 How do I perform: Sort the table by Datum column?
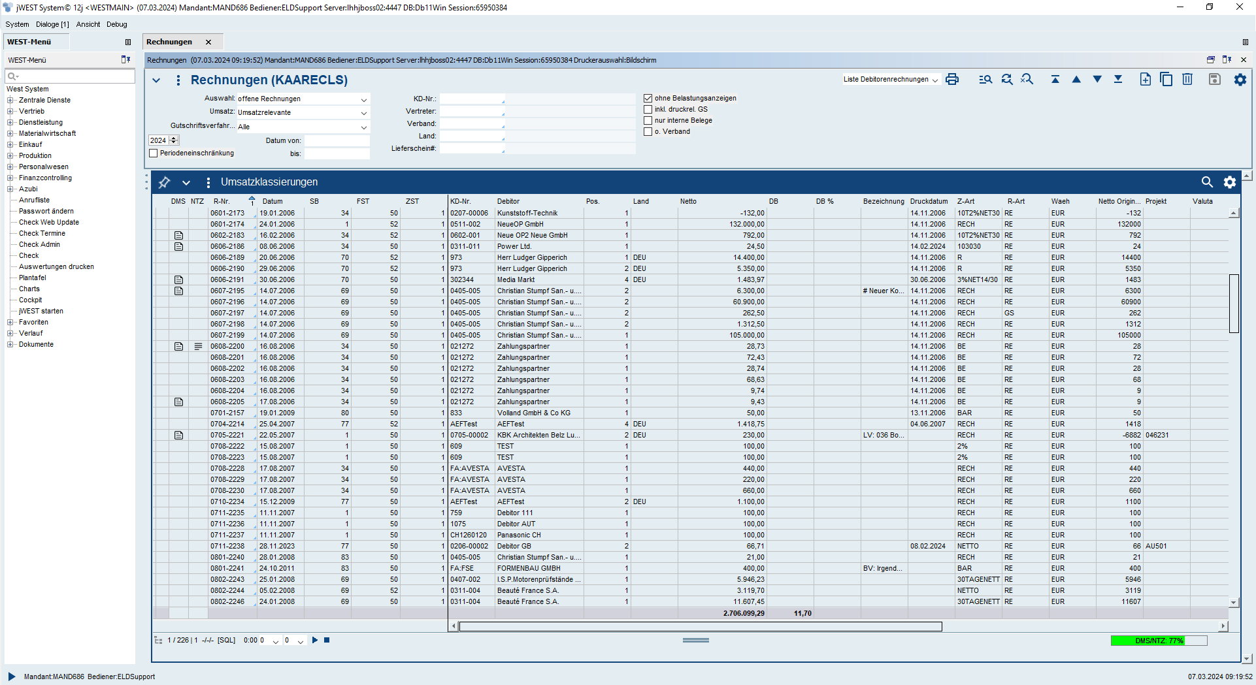pyautogui.click(x=273, y=201)
